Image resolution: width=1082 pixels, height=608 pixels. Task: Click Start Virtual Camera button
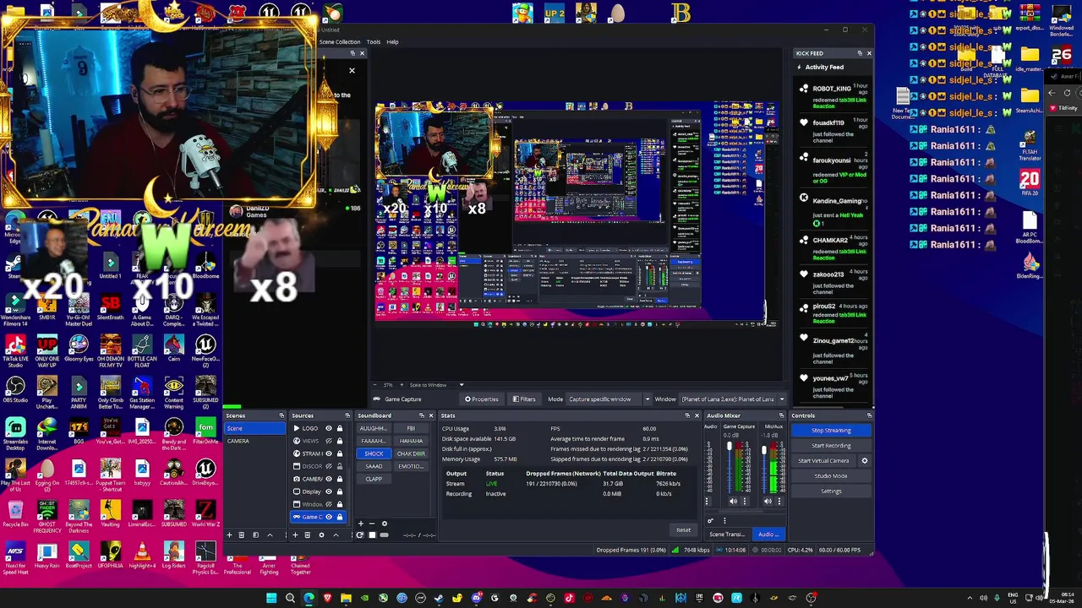tap(823, 461)
